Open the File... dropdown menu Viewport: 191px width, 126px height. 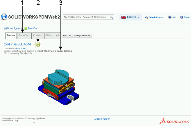pos(67,35)
